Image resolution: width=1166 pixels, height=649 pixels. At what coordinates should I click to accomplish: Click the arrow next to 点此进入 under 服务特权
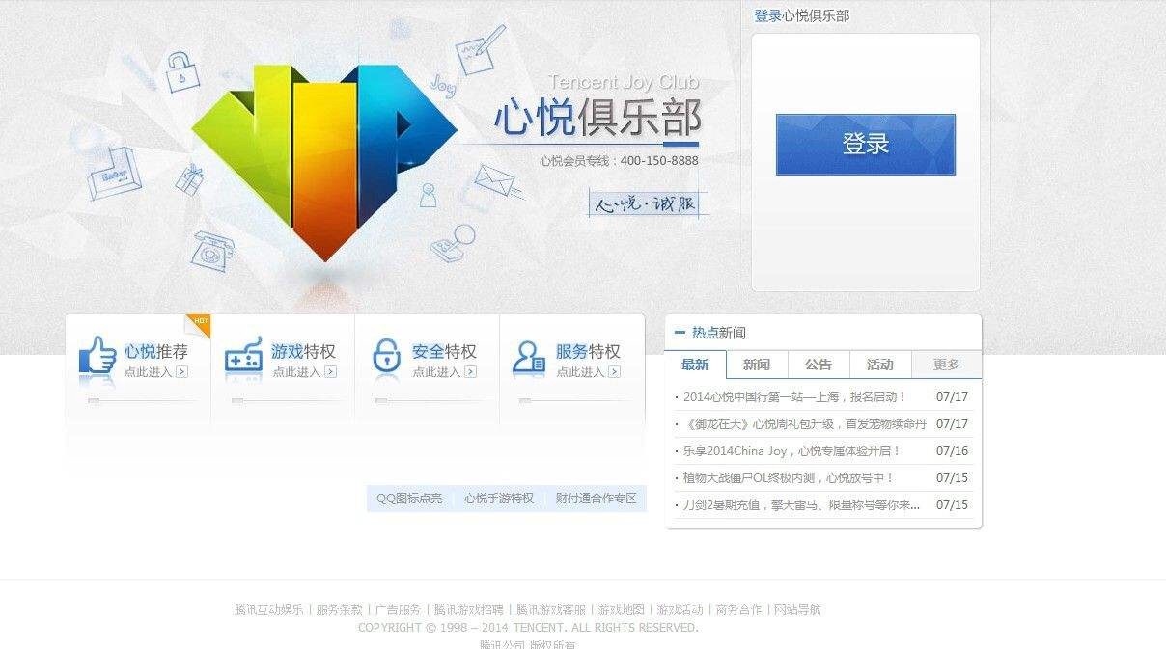coord(613,372)
